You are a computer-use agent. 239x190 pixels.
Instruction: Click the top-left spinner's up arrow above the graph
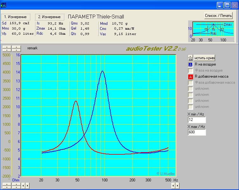tap(7, 47)
